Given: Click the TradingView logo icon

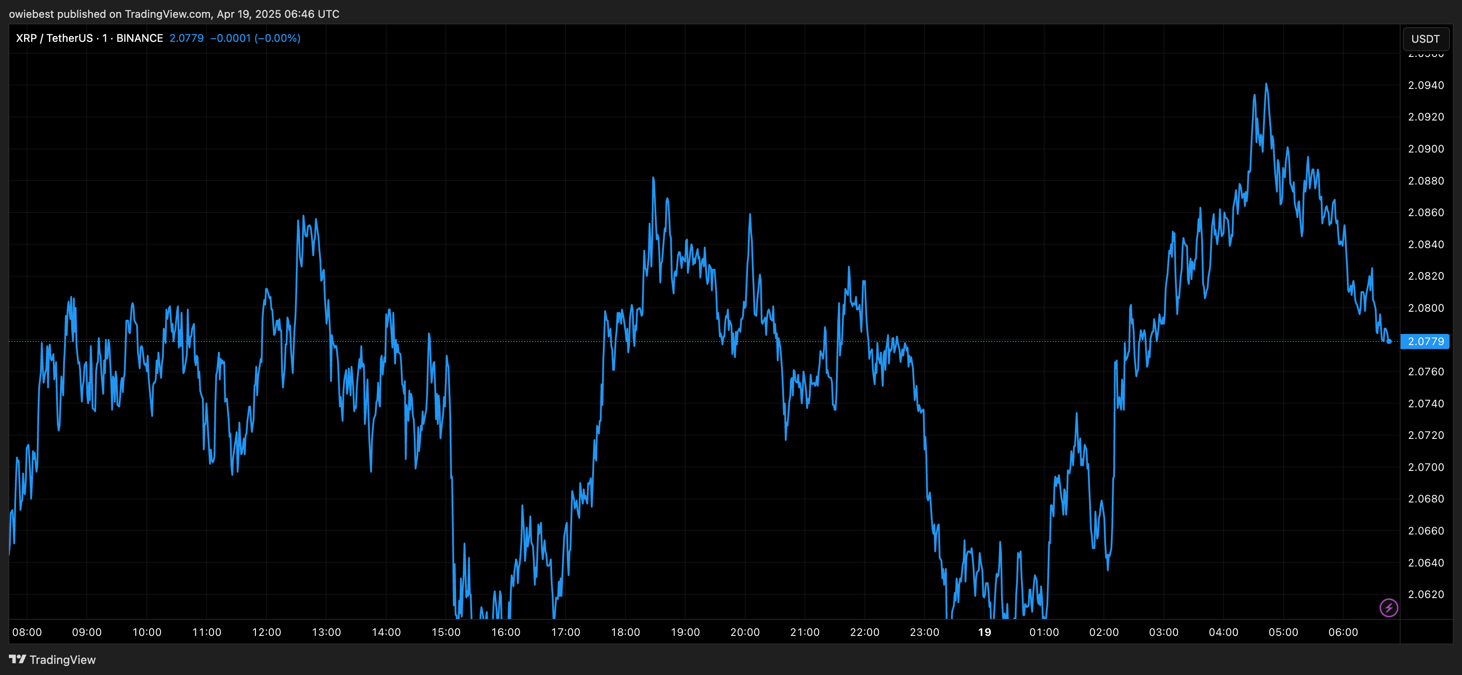Looking at the screenshot, I should point(18,659).
